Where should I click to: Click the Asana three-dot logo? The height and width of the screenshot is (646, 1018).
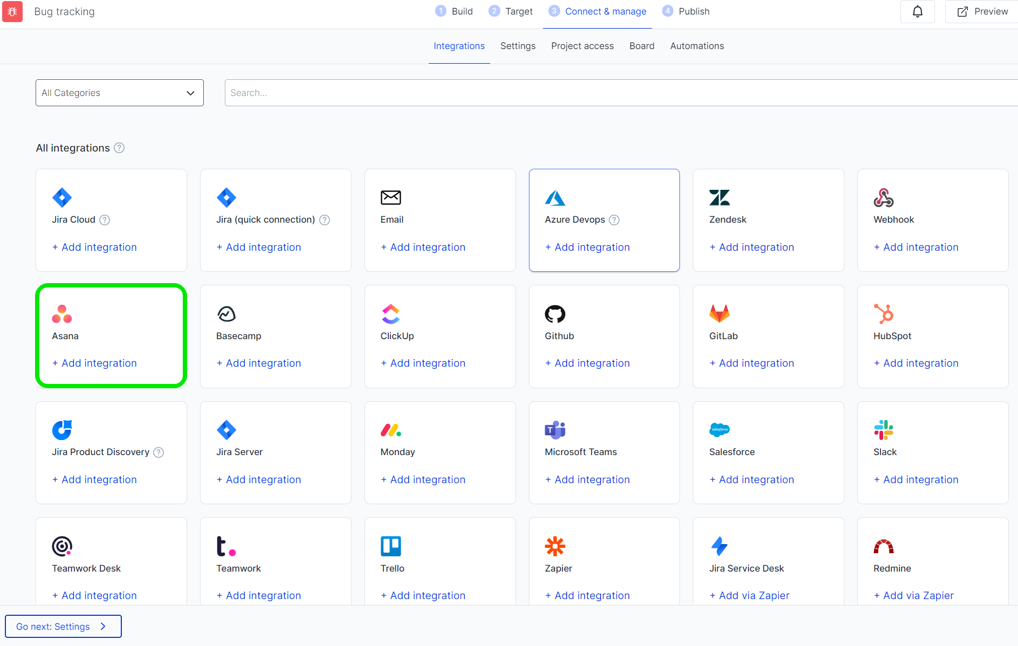tap(62, 314)
